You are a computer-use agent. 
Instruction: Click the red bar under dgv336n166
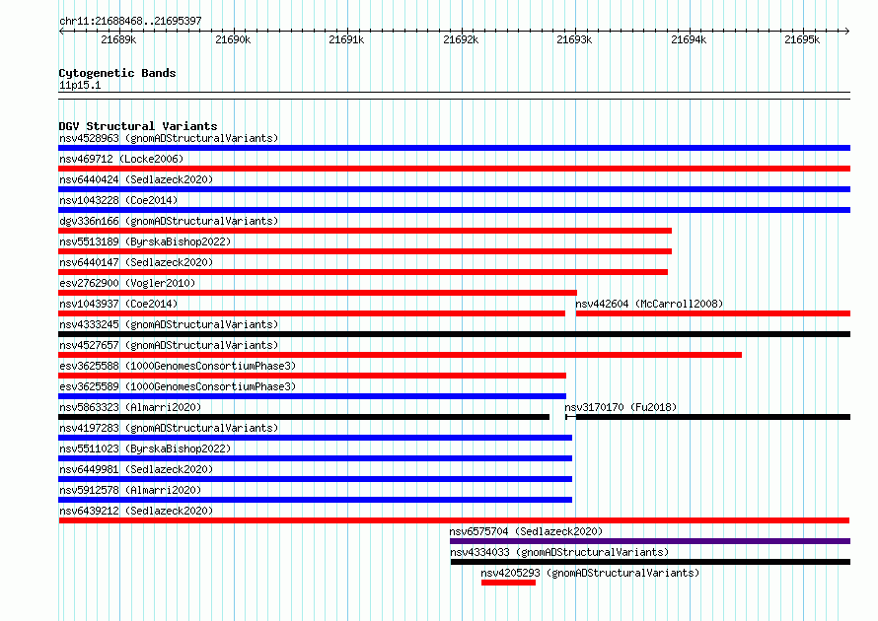coord(365,231)
